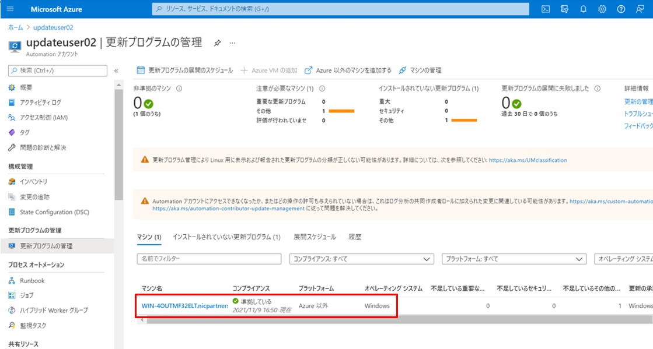Screen dimensions: 653x349
Task: Click 更新プログラムの展開のスケジュール toolbar button
Action: tap(185, 70)
